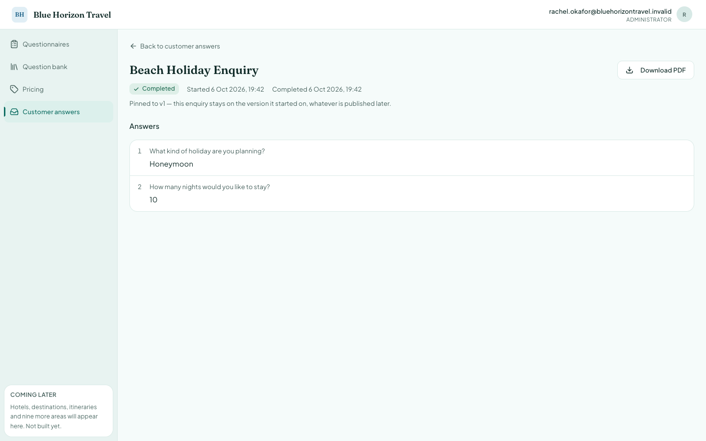Download the enquiry as PDF
The width and height of the screenshot is (706, 441).
[x=656, y=70]
